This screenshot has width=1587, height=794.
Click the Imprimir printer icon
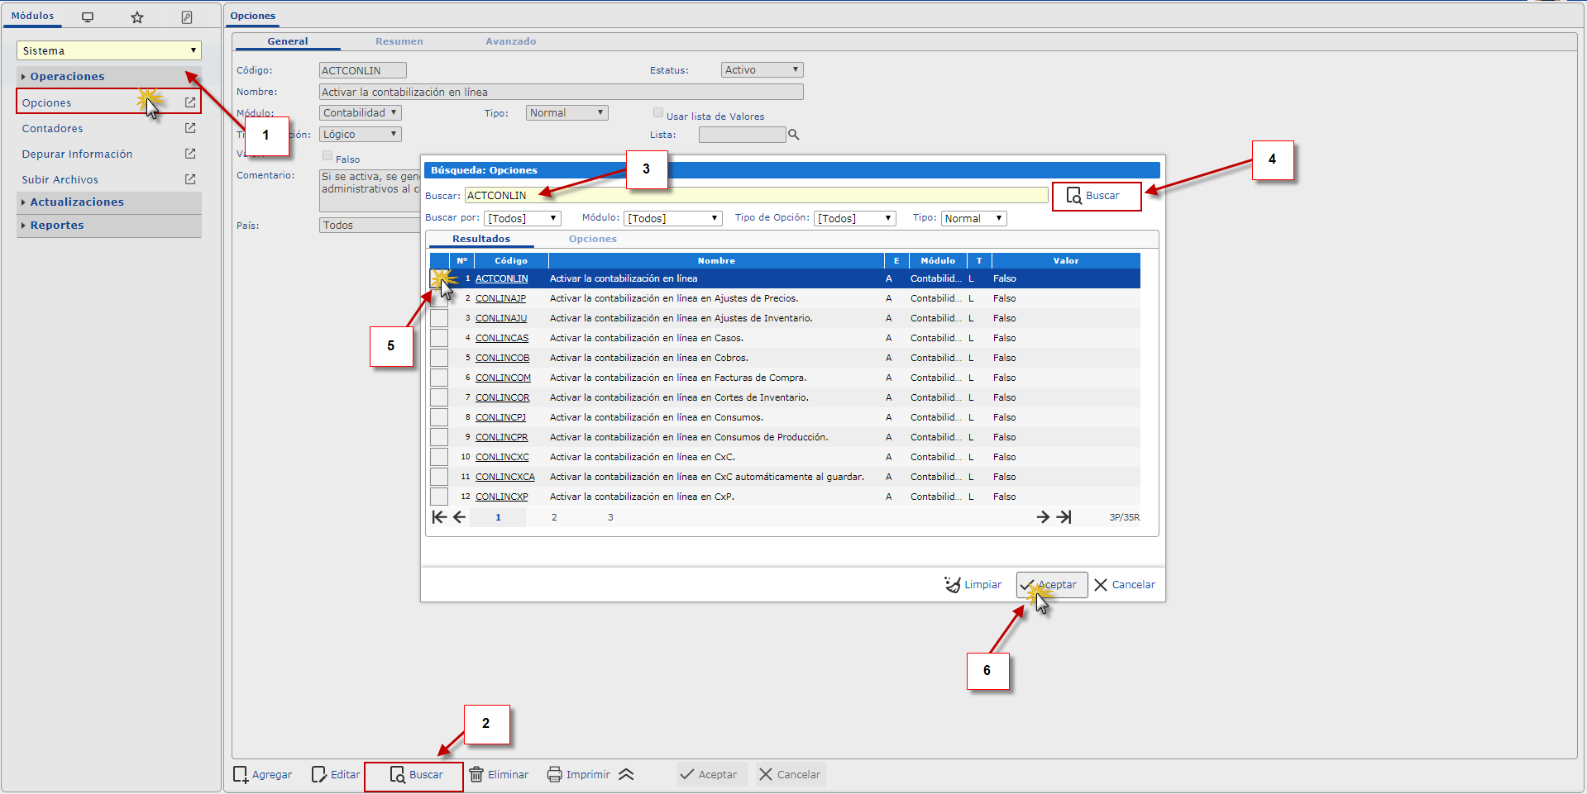click(555, 774)
